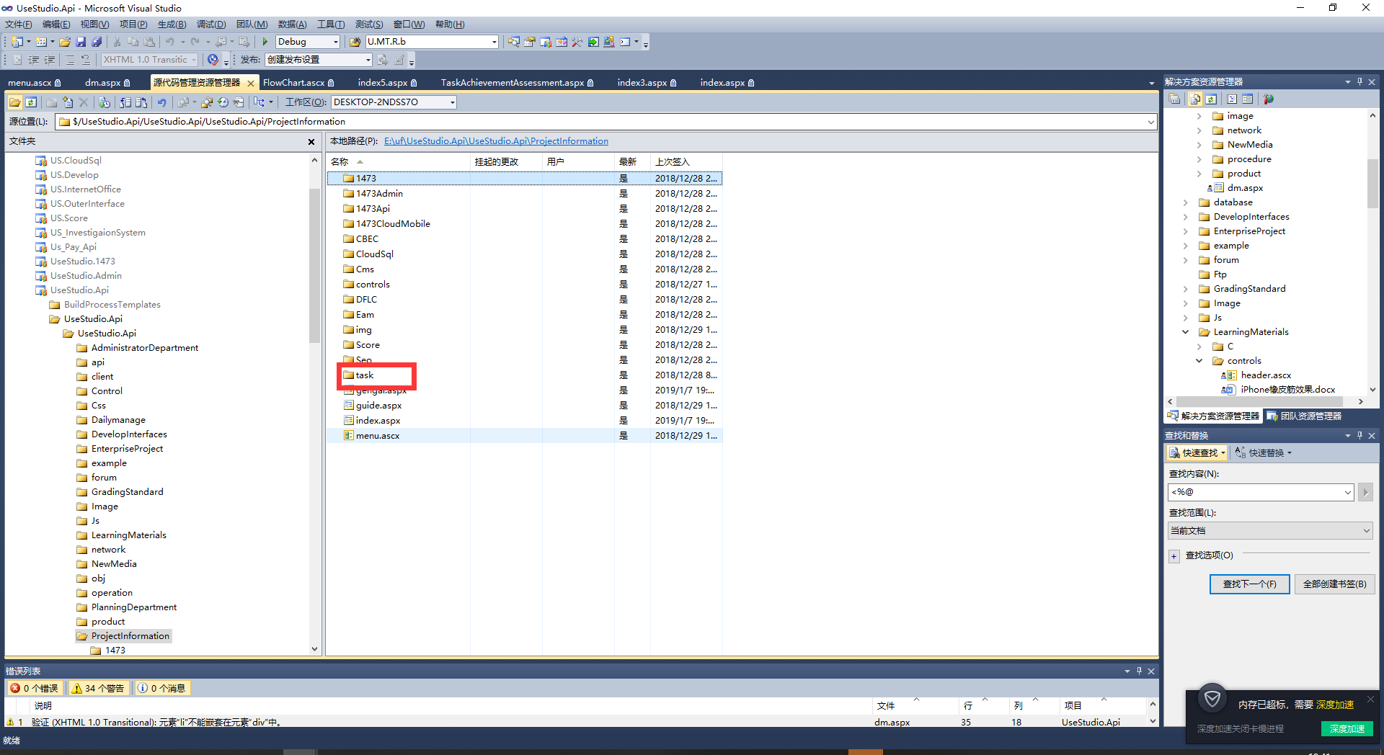Open the 工具(T) menu
Image resolution: width=1384 pixels, height=755 pixels.
click(x=331, y=24)
